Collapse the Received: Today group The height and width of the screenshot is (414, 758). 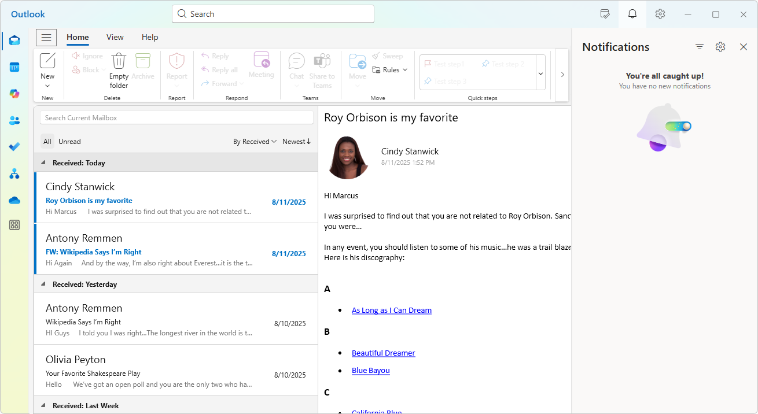[43, 163]
